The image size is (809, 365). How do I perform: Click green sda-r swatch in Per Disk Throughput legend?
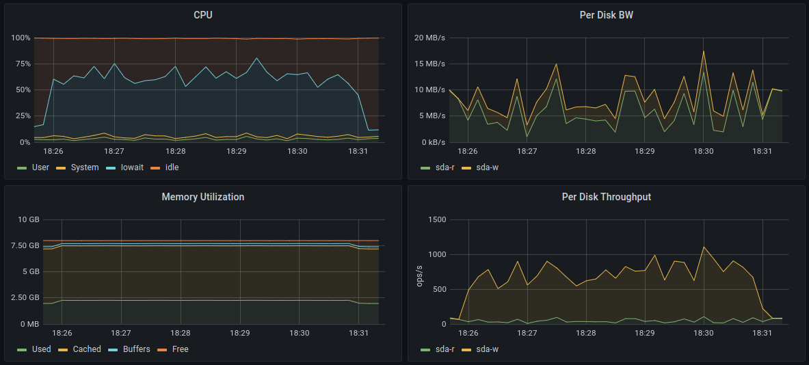pos(426,349)
